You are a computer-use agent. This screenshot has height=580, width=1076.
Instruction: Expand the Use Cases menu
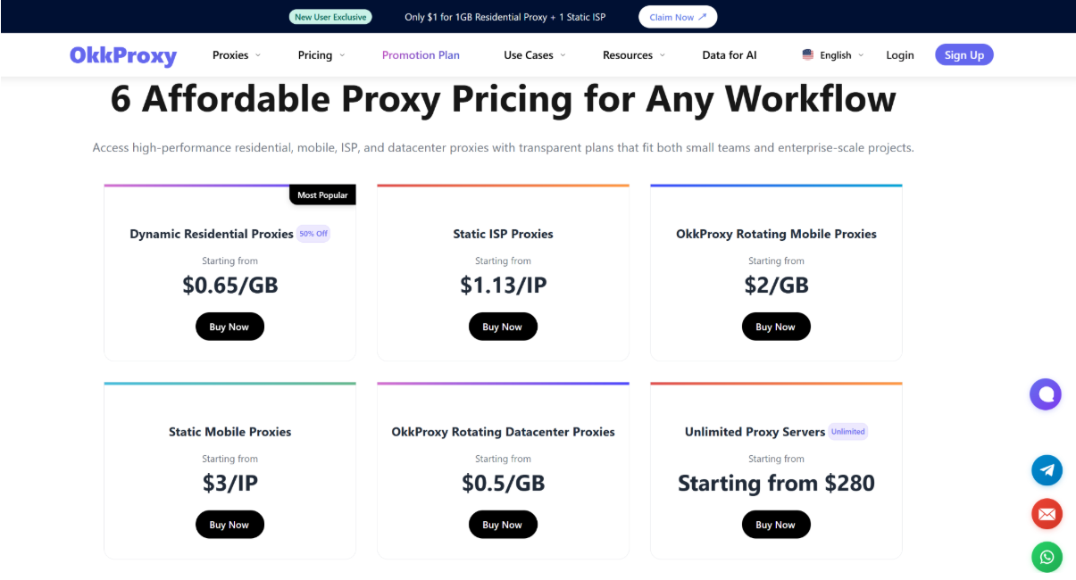535,55
